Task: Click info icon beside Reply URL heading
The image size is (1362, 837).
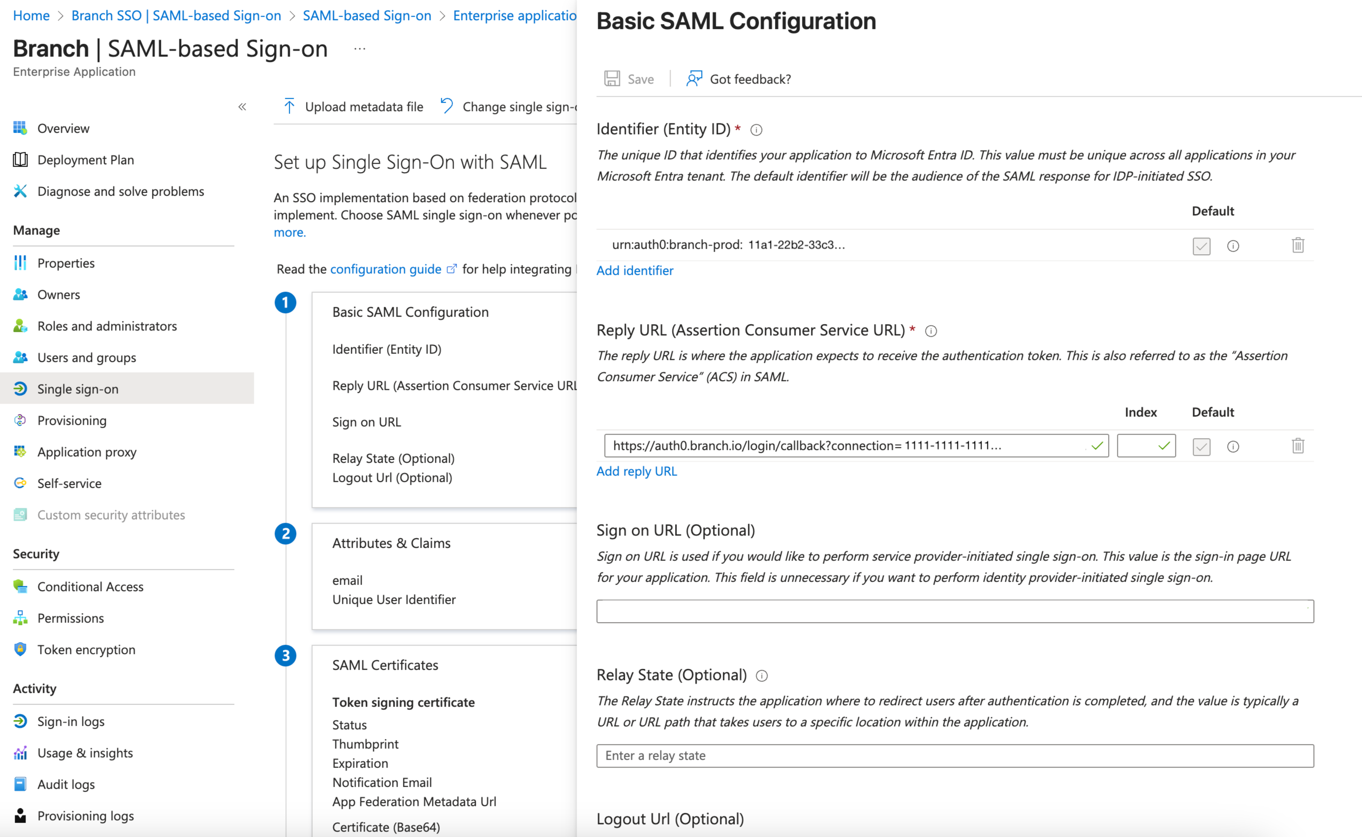Action: tap(931, 330)
